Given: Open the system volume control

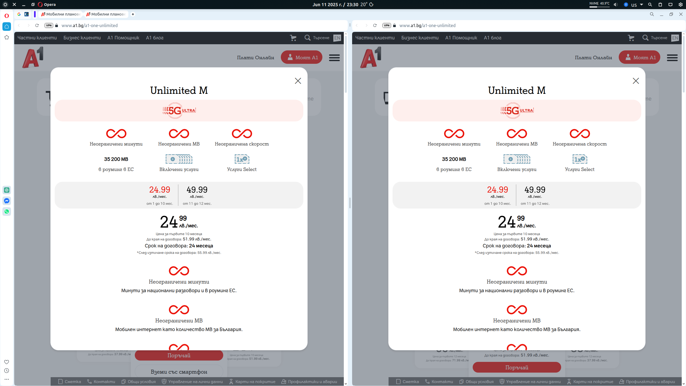Looking at the screenshot, I should (616, 5).
